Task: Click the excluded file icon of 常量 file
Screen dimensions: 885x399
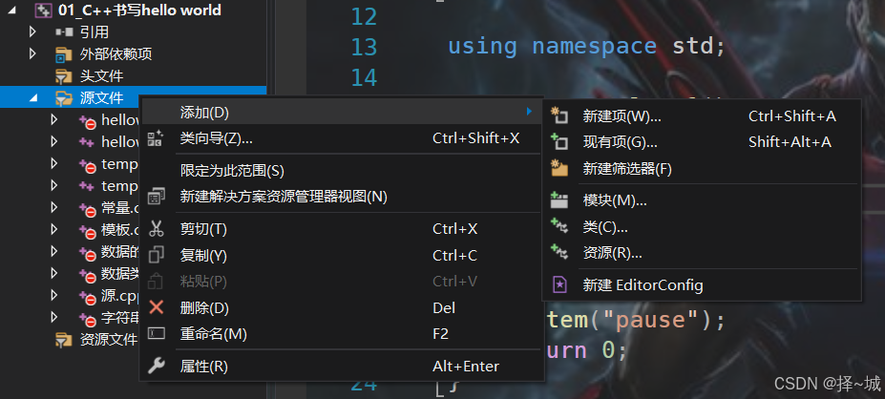Action: point(87,209)
